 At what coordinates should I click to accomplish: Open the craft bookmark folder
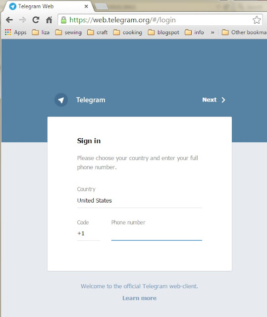pos(97,32)
